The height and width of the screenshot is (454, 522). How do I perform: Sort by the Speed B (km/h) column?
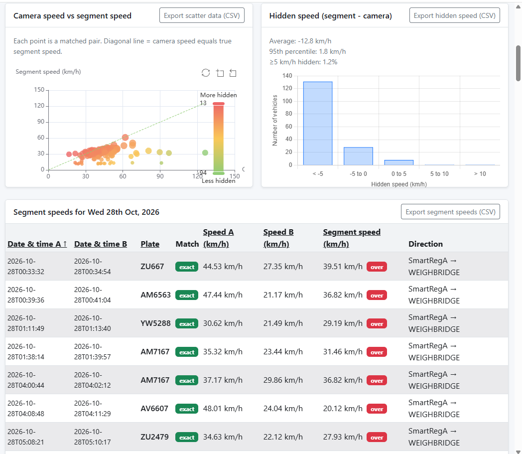[x=278, y=238]
